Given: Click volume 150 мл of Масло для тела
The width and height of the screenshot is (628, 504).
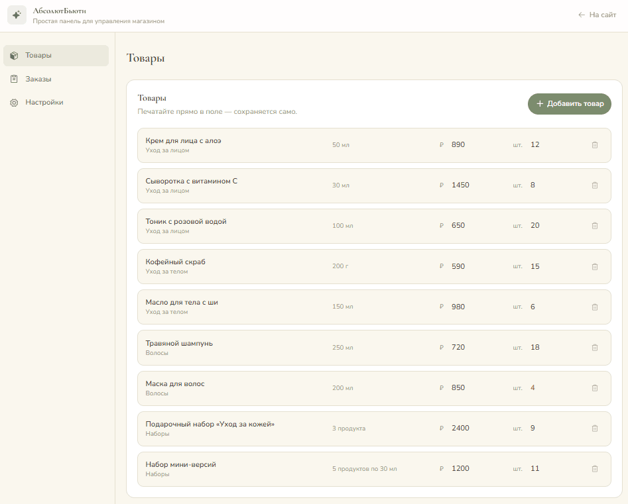Looking at the screenshot, I should pos(342,307).
